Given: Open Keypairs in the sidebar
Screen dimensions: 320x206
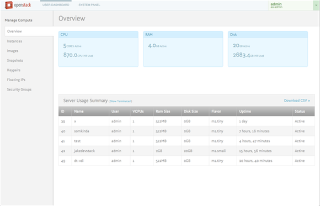Looking at the screenshot, I should pyautogui.click(x=14, y=70).
